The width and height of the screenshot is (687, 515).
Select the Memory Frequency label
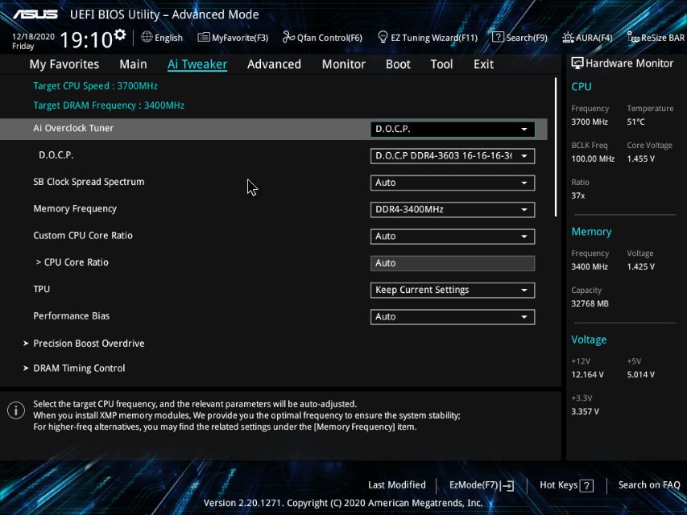pos(75,209)
